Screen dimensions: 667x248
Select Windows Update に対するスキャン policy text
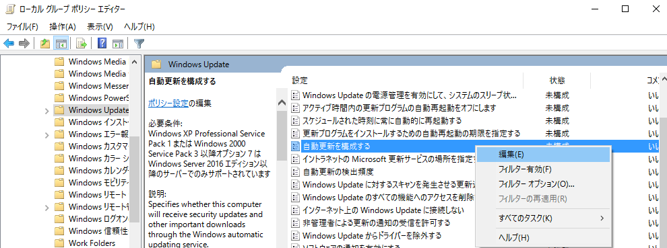tap(388, 185)
